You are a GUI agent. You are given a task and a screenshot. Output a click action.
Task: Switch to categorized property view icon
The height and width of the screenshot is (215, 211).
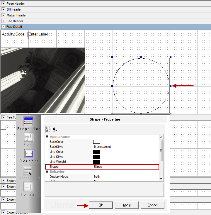coord(48,129)
